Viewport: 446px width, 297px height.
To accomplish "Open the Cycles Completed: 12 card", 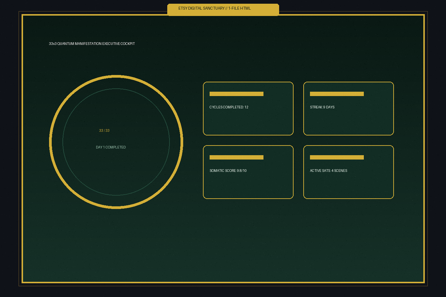I will 248,108.
